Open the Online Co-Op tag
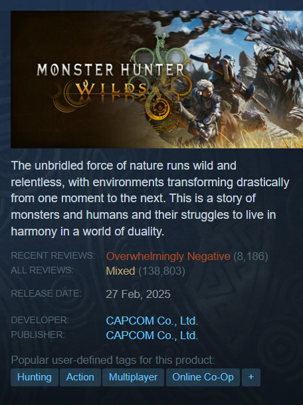The image size is (303, 405). pyautogui.click(x=203, y=377)
